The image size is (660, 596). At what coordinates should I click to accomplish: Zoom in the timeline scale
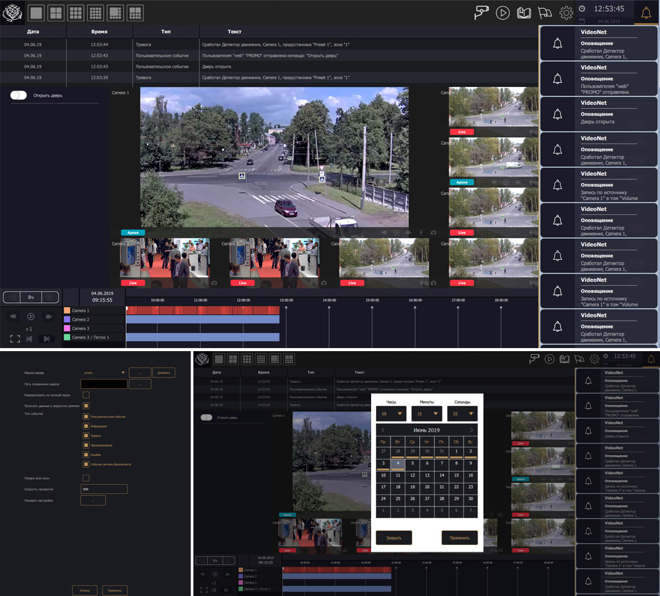coord(49,297)
